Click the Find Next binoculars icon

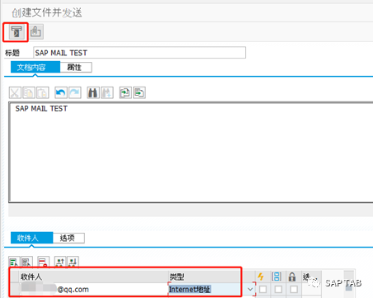(107, 93)
